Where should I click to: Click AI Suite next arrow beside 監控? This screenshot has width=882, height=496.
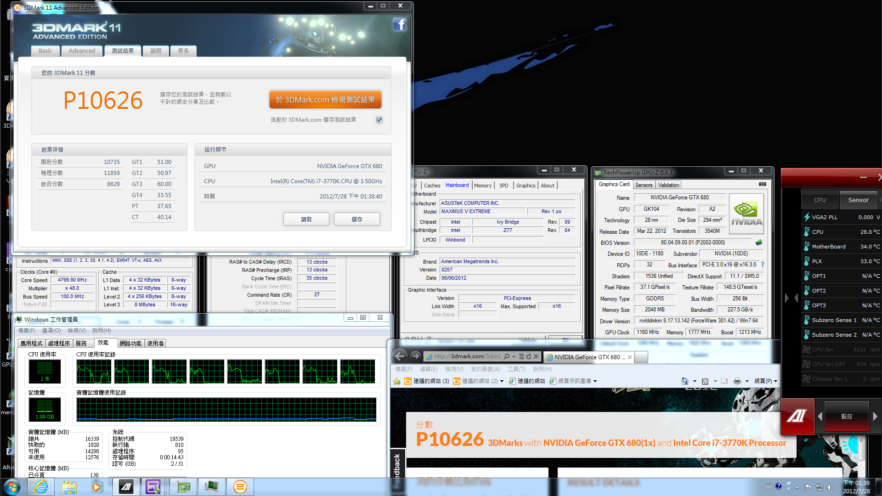click(x=875, y=416)
